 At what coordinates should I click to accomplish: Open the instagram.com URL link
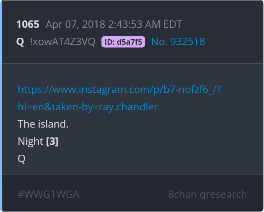click(x=119, y=90)
